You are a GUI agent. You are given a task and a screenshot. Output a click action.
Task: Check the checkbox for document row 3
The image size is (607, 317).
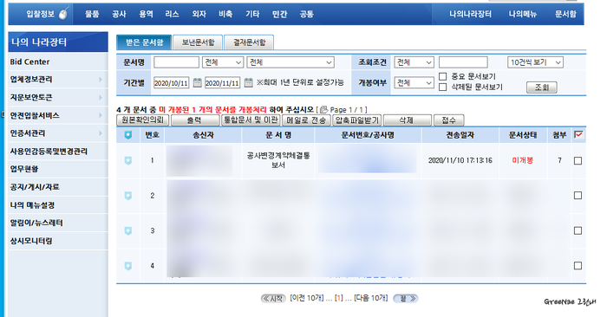[578, 230]
